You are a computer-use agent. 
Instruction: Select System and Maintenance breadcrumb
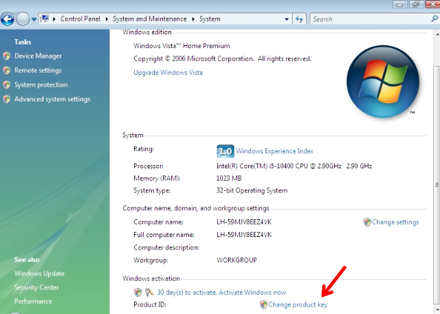click(150, 19)
